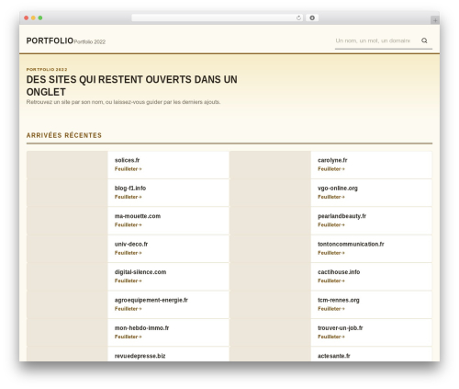Select the vgo-online.org title
Image resolution: width=459 pixels, height=389 pixels.
point(338,188)
